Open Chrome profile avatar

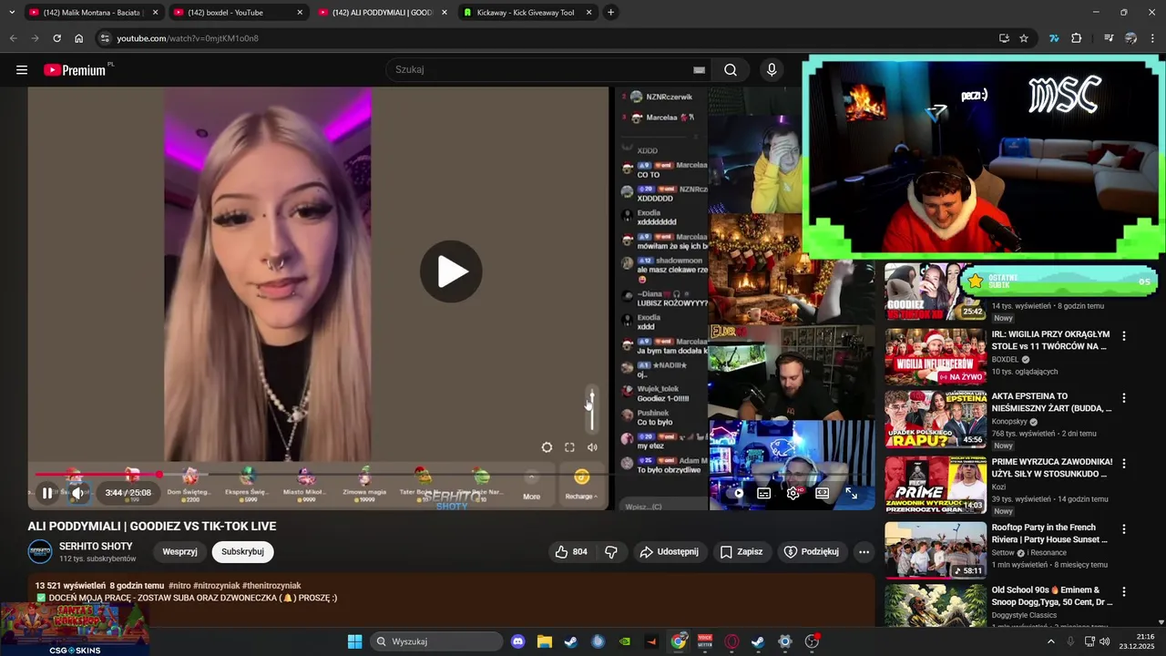click(x=1130, y=38)
